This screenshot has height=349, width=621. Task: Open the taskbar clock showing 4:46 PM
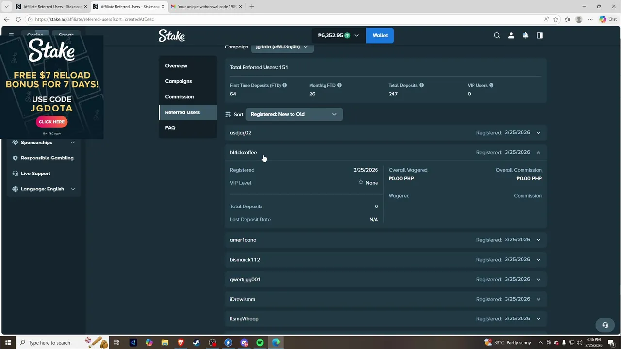[x=594, y=343]
